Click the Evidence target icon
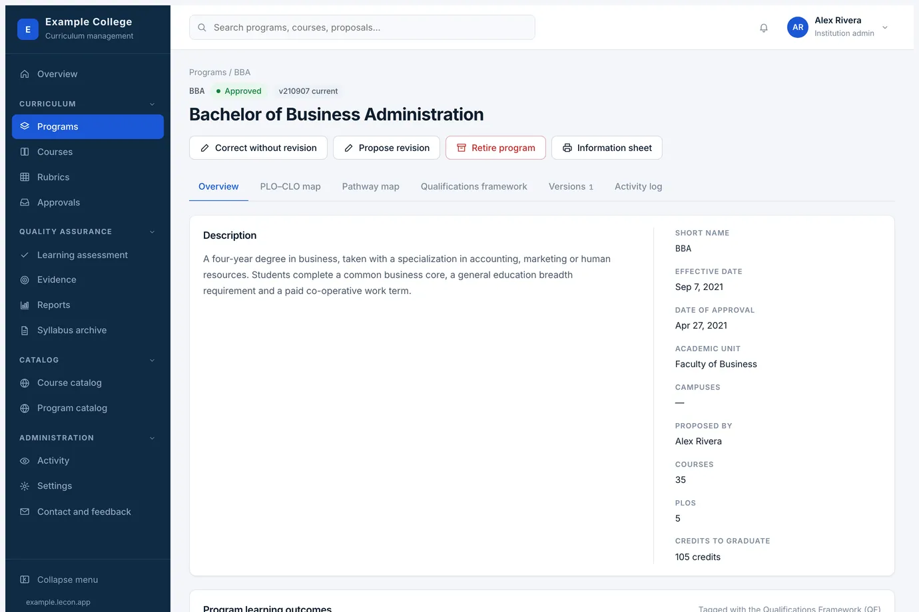This screenshot has height=612, width=919. 25,280
